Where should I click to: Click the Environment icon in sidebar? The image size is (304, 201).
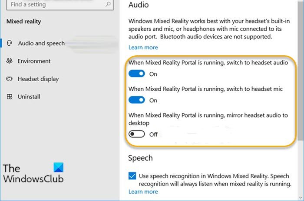[x=9, y=61]
